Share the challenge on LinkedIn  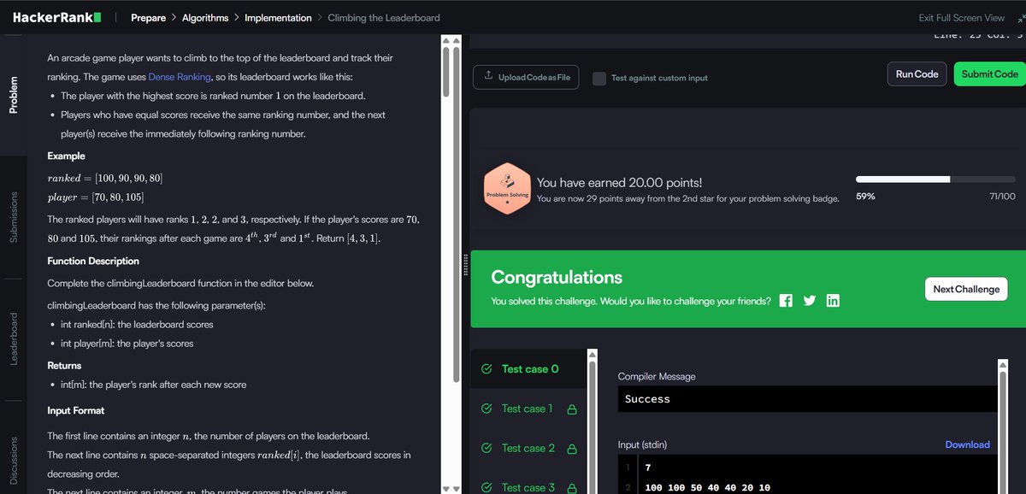[x=833, y=300]
